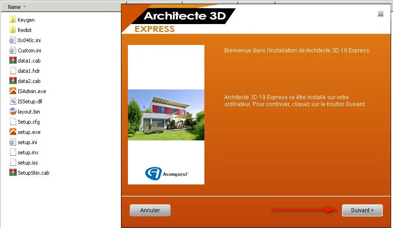Viewport: 393px width, 228px height.
Task: Select the Setup.cfg file name
Action: (x=29, y=122)
